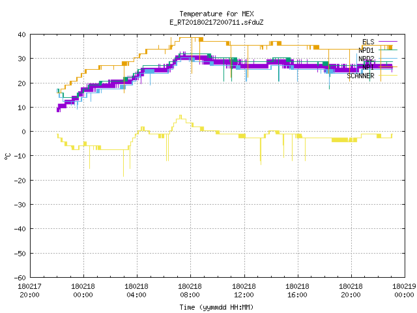Click the purple ELS legend line sample

coord(388,42)
